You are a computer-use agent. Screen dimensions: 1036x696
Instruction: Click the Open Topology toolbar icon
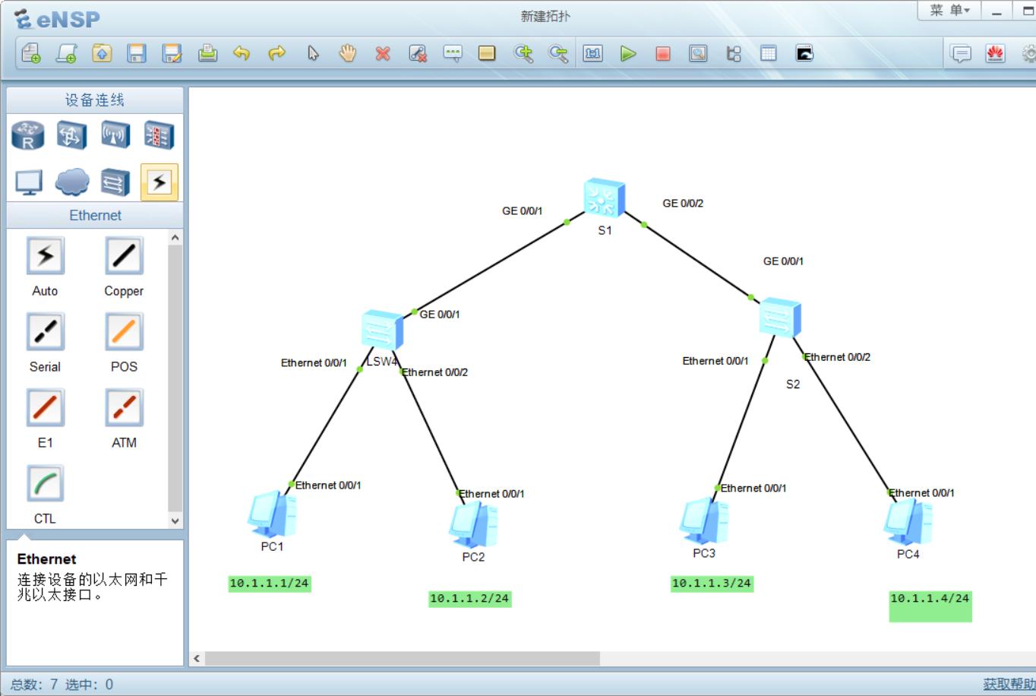click(x=102, y=53)
